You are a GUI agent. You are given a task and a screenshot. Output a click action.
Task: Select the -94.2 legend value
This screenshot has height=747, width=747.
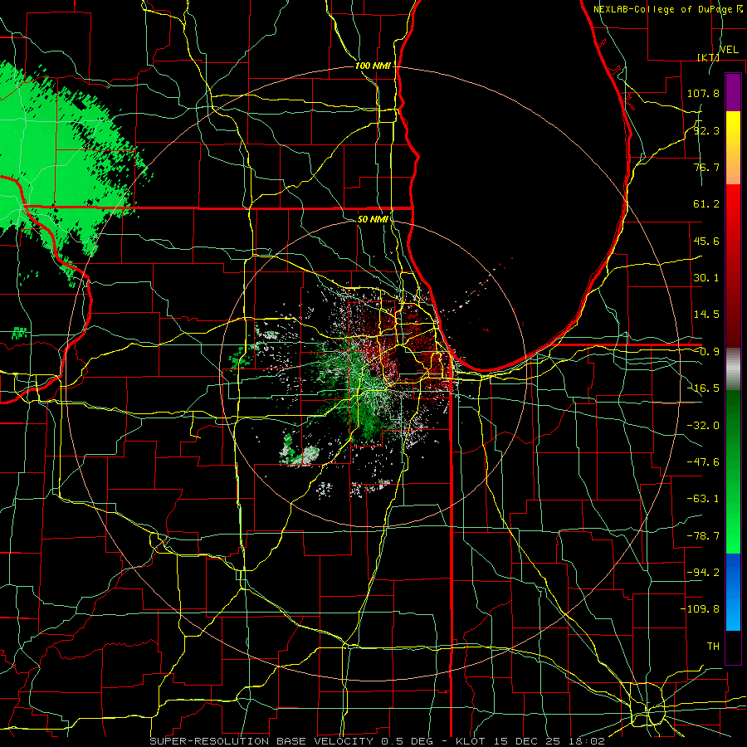pos(703,573)
